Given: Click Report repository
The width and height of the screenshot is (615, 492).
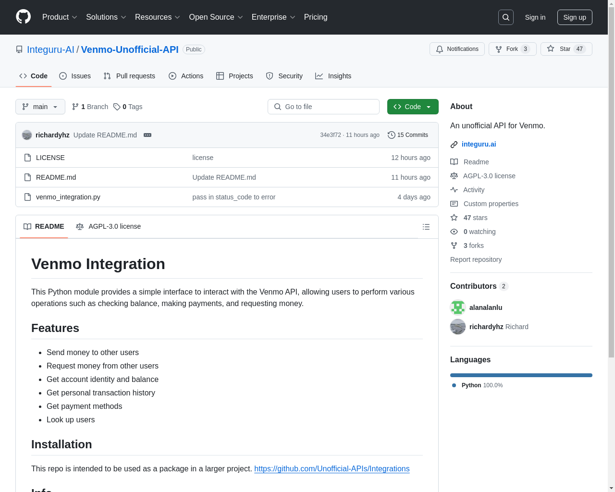Looking at the screenshot, I should (476, 259).
